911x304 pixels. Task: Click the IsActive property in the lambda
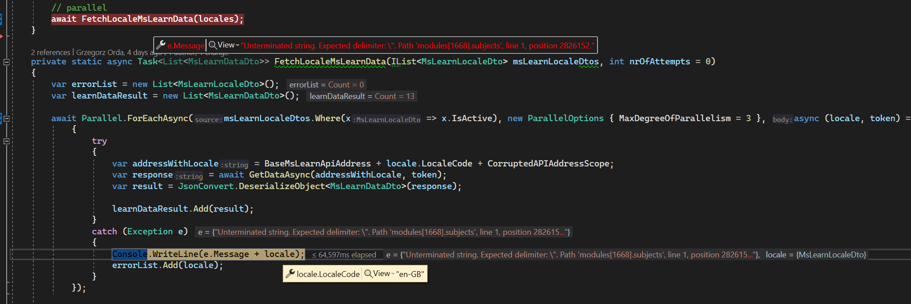coord(472,118)
